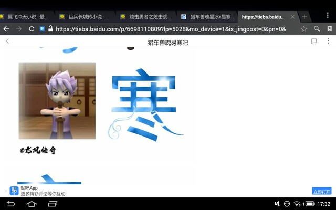
Task: Click the 17:32 clock
Action: [324, 204]
